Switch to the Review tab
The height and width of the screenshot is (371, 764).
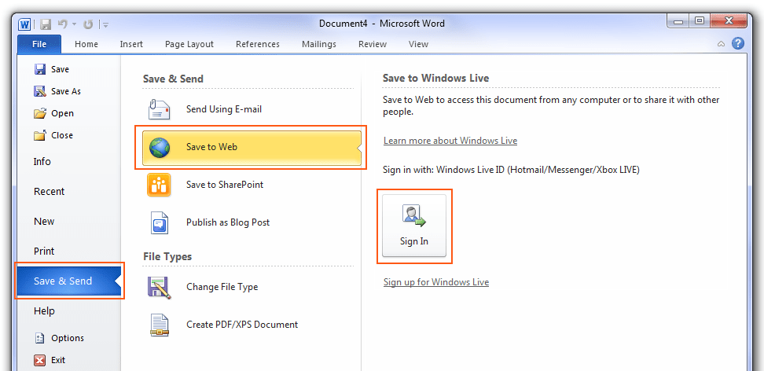click(373, 44)
